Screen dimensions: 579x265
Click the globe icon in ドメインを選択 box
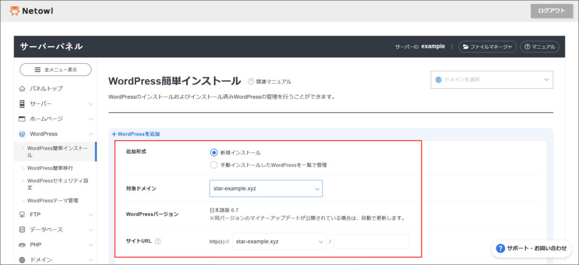439,80
